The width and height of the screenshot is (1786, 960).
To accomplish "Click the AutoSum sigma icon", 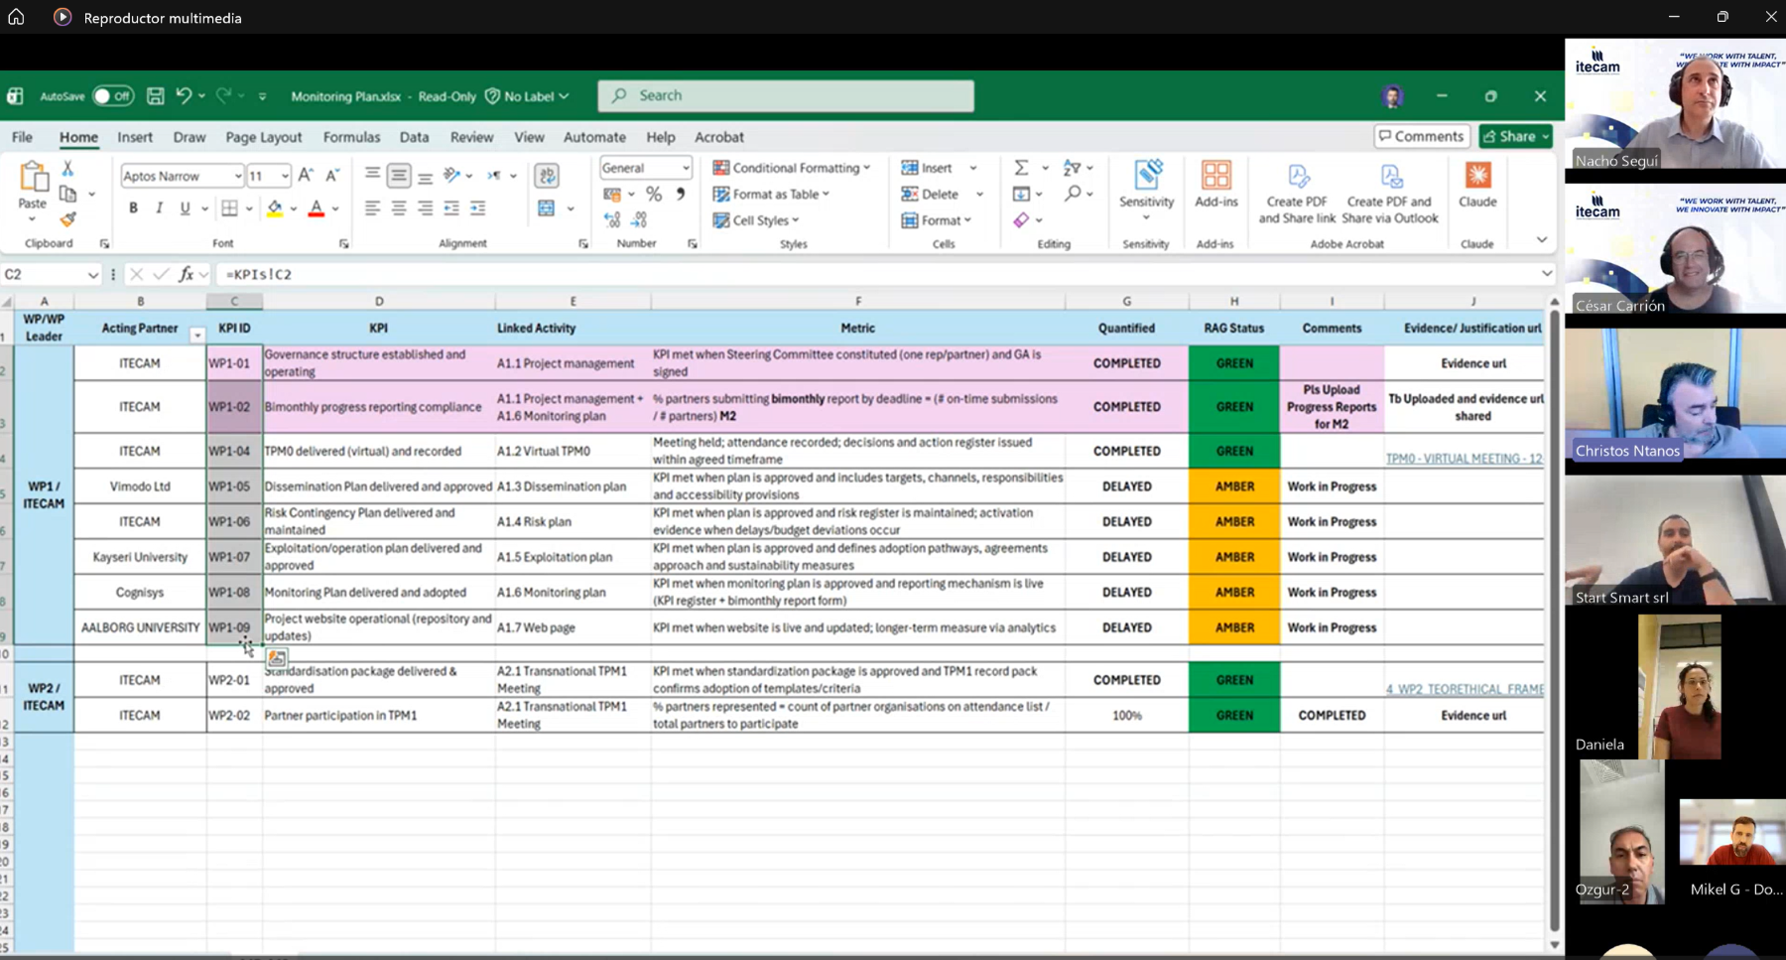I will (1021, 168).
